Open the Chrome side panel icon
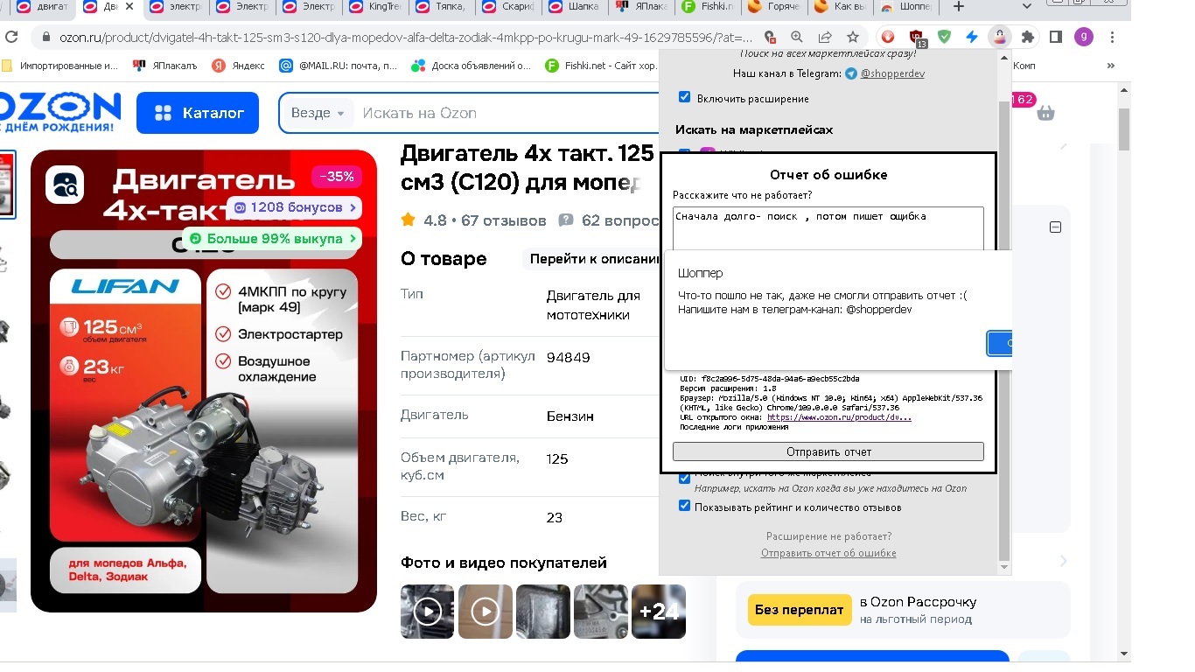 click(1056, 37)
